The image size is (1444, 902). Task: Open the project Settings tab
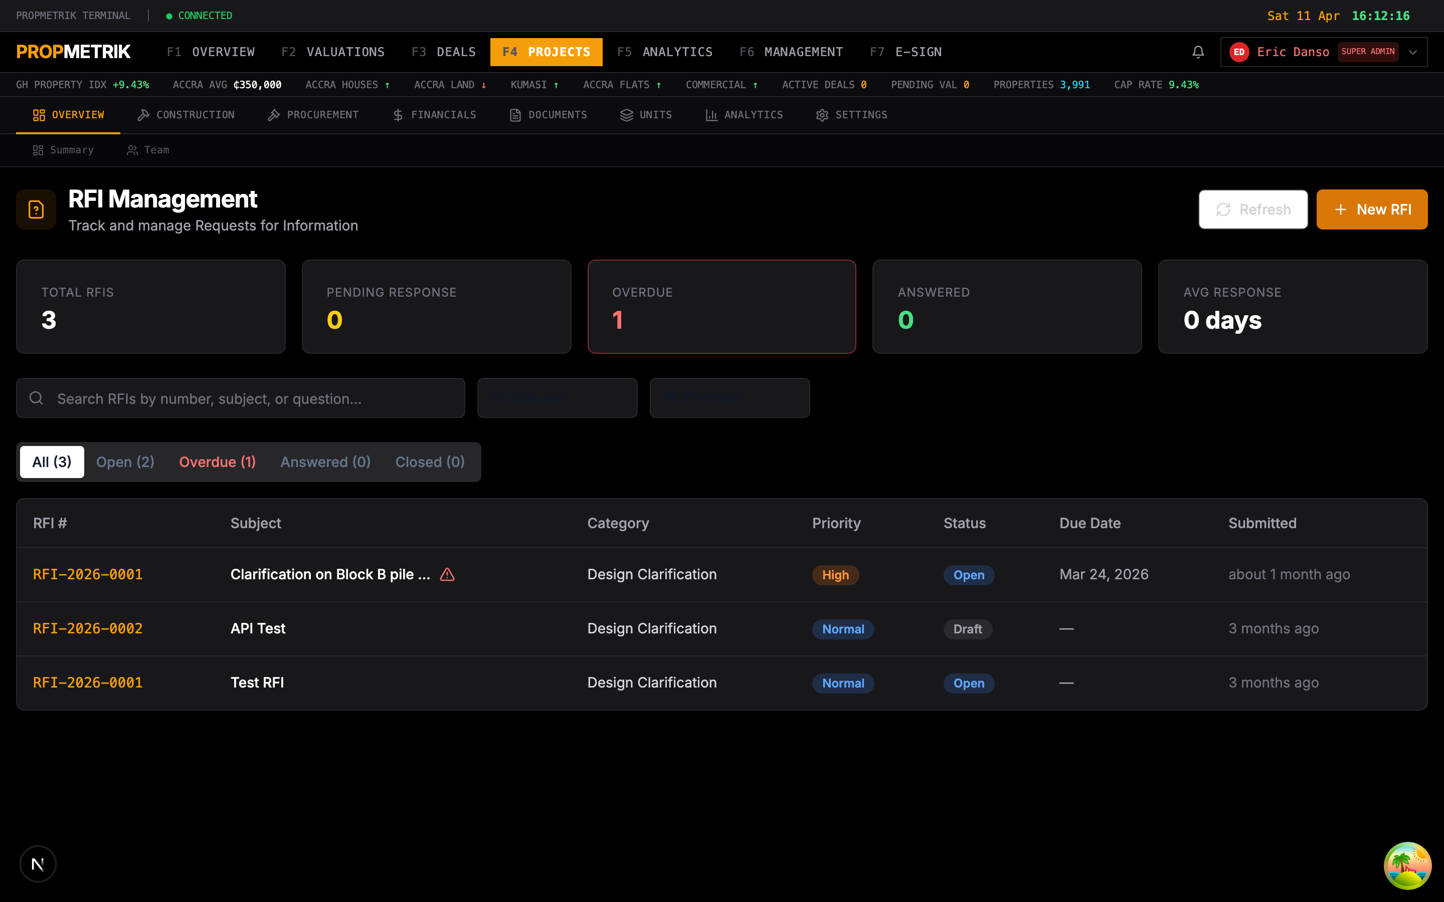[x=851, y=115]
